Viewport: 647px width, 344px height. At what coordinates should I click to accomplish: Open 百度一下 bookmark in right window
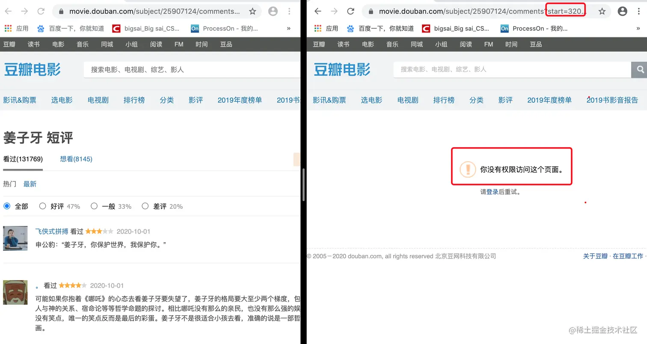380,29
